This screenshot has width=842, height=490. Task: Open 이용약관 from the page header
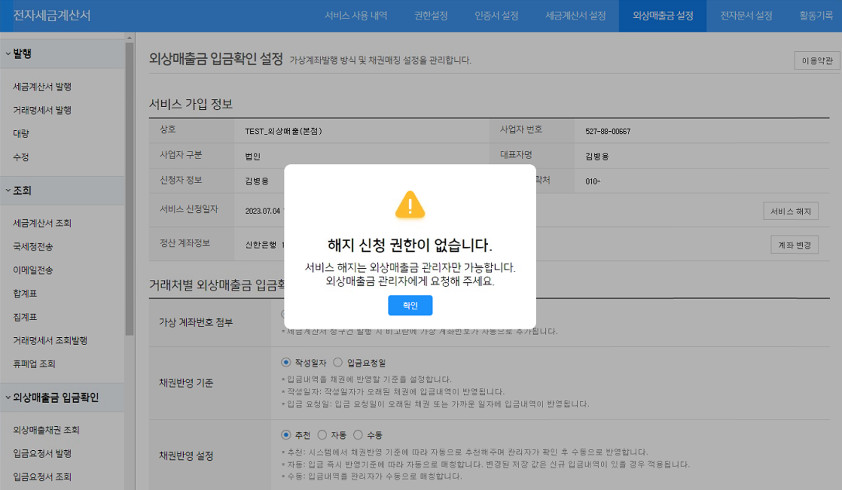[816, 61]
